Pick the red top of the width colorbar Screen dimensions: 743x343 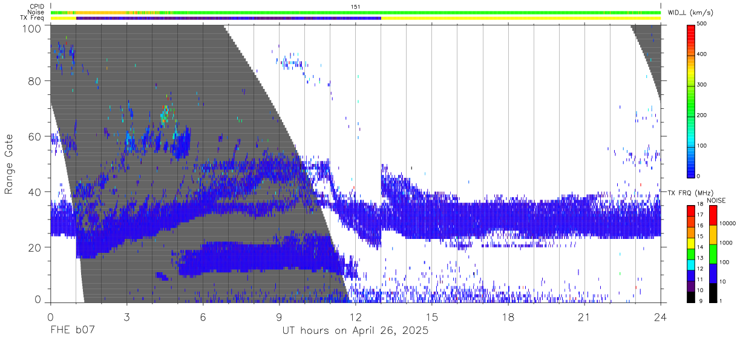pos(691,30)
